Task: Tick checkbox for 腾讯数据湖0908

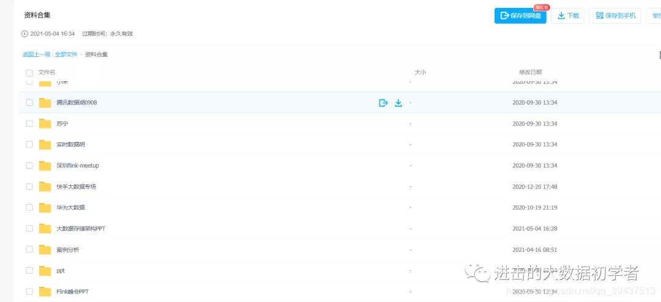Action: coord(29,102)
